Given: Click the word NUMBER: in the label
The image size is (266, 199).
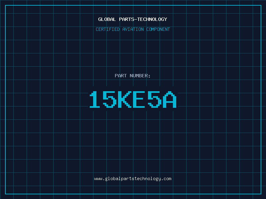Looking at the screenshot, I should pos(140,76).
